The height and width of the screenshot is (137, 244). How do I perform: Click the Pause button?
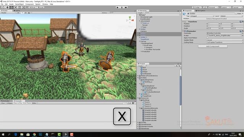[122, 7]
